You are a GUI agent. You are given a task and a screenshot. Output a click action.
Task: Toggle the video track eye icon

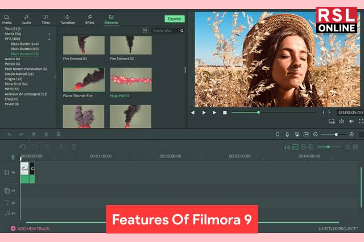[14, 172]
